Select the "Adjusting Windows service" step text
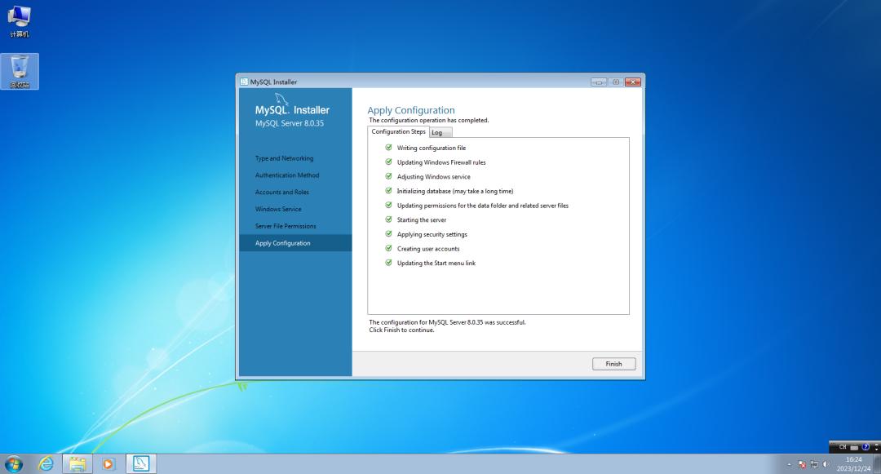 point(434,176)
